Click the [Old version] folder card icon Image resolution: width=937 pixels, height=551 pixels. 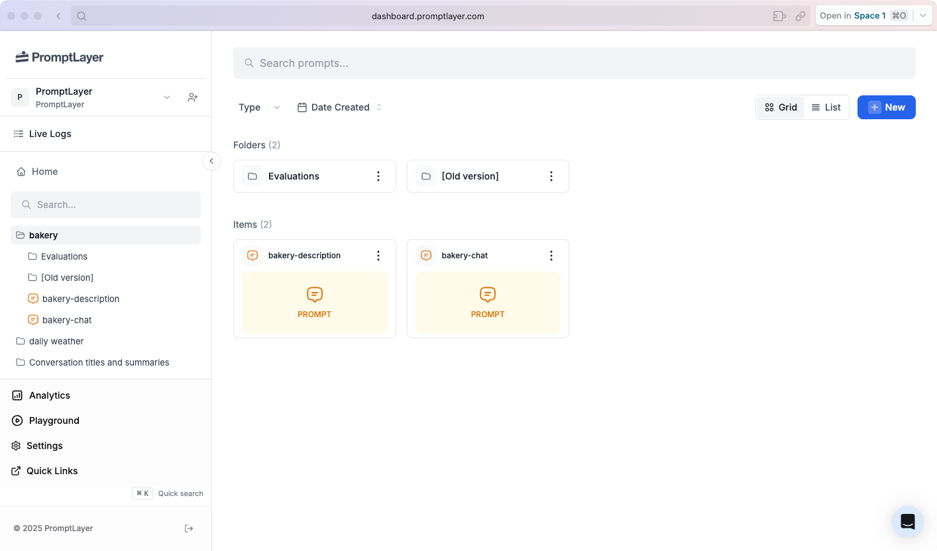pyautogui.click(x=426, y=176)
